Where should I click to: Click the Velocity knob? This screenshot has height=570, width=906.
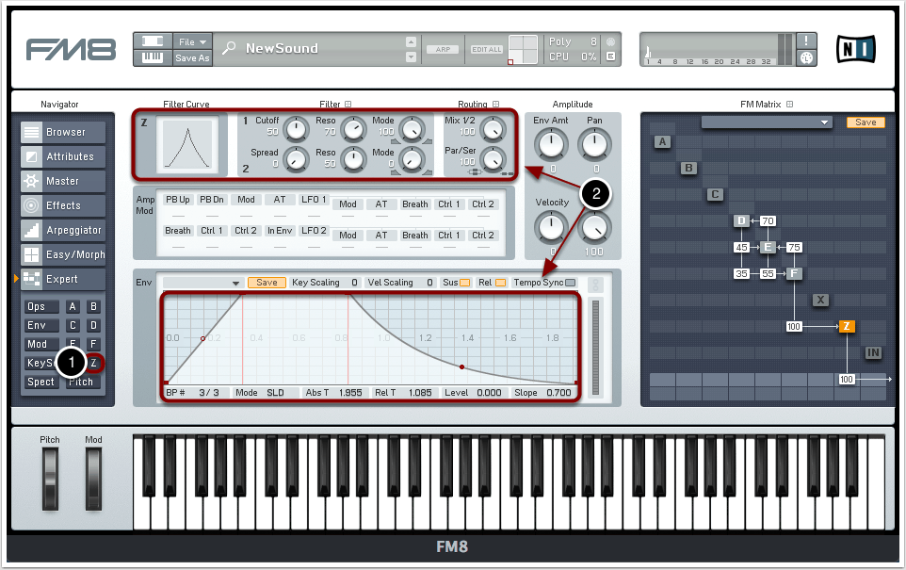[551, 227]
